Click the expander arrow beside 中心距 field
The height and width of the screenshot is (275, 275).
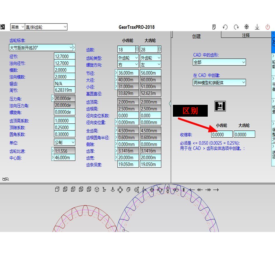tap(53, 158)
